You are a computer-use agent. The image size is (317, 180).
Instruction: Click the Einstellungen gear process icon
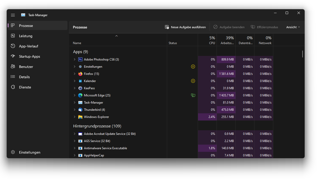(80, 67)
